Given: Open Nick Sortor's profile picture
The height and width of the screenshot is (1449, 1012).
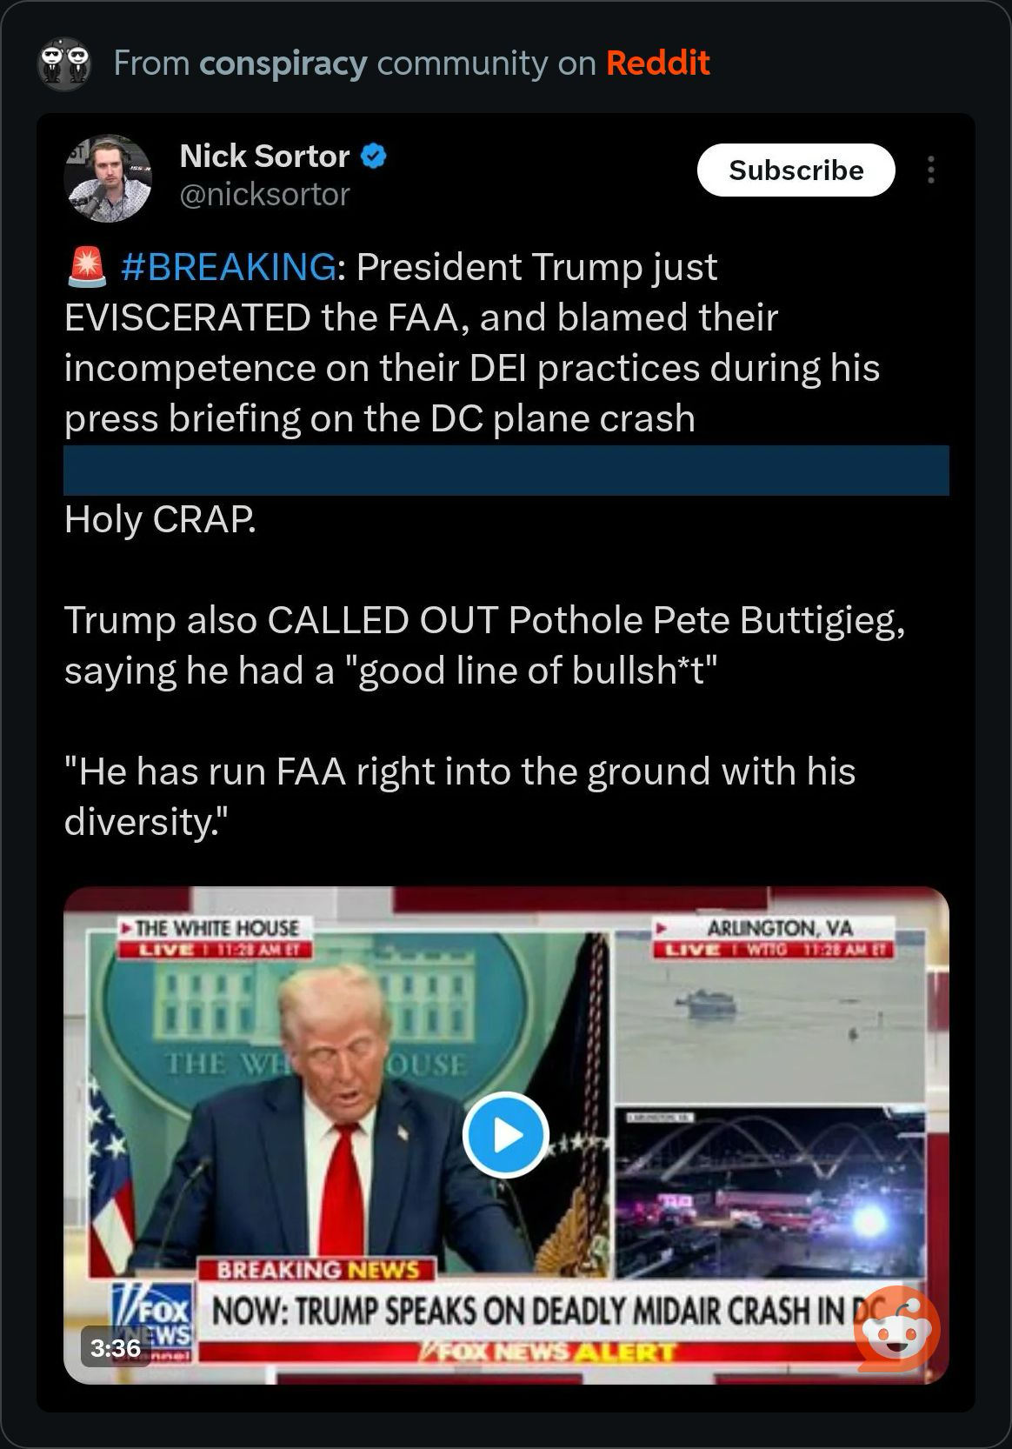Looking at the screenshot, I should (x=108, y=178).
